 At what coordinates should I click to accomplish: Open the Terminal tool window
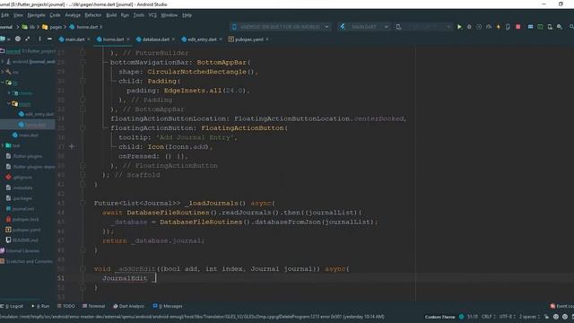click(x=93, y=306)
